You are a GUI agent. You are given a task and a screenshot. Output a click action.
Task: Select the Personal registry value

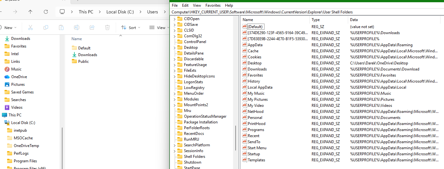(x=255, y=118)
